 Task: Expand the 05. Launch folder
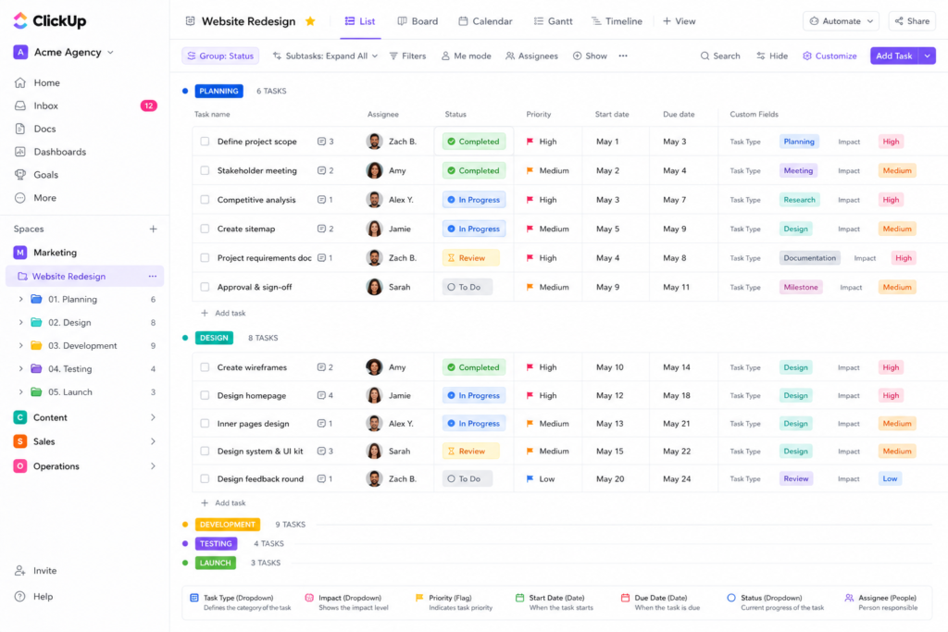click(20, 392)
